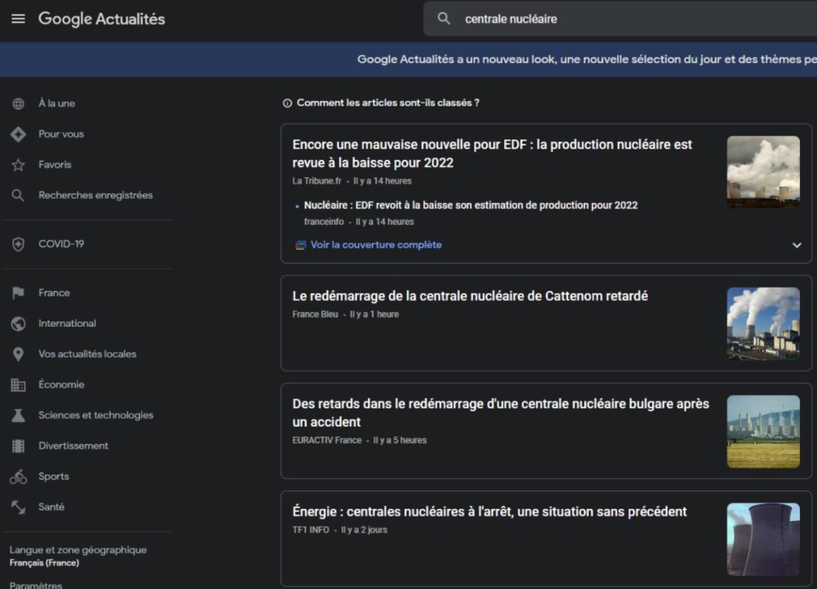Click the building icon for Économie
Viewport: 817px width, 589px height.
point(18,384)
